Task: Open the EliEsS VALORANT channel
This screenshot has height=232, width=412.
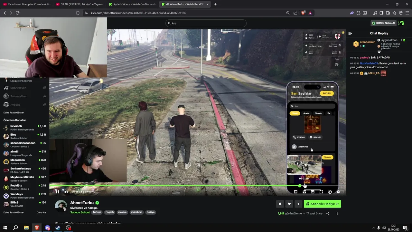Action: click(25, 204)
